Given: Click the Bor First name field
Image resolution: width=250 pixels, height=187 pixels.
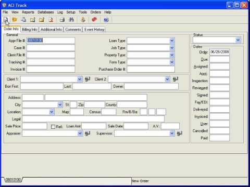Looking at the screenshot, I should [42, 86].
